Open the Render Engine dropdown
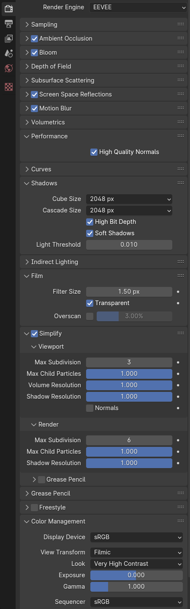 pos(138,7)
